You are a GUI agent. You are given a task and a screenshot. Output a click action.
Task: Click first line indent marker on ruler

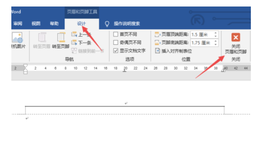point(25,66)
